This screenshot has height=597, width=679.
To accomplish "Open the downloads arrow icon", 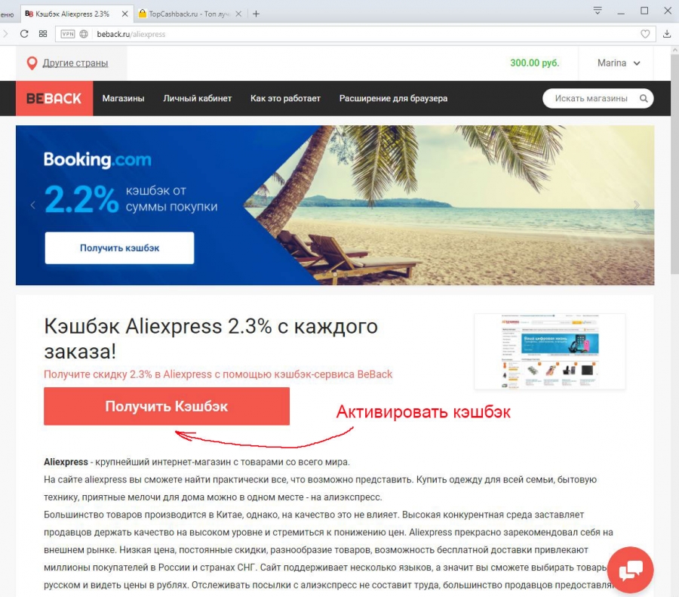I will (x=667, y=34).
